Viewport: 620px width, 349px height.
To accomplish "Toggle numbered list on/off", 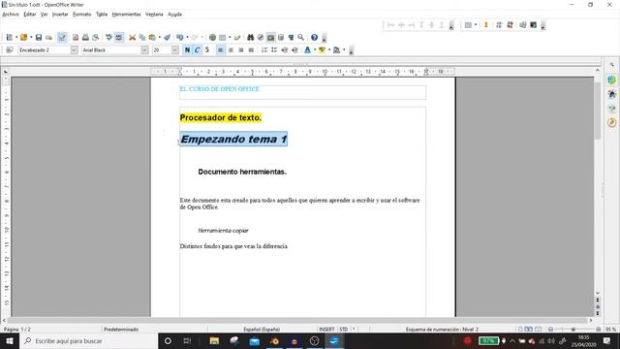I will [x=264, y=49].
